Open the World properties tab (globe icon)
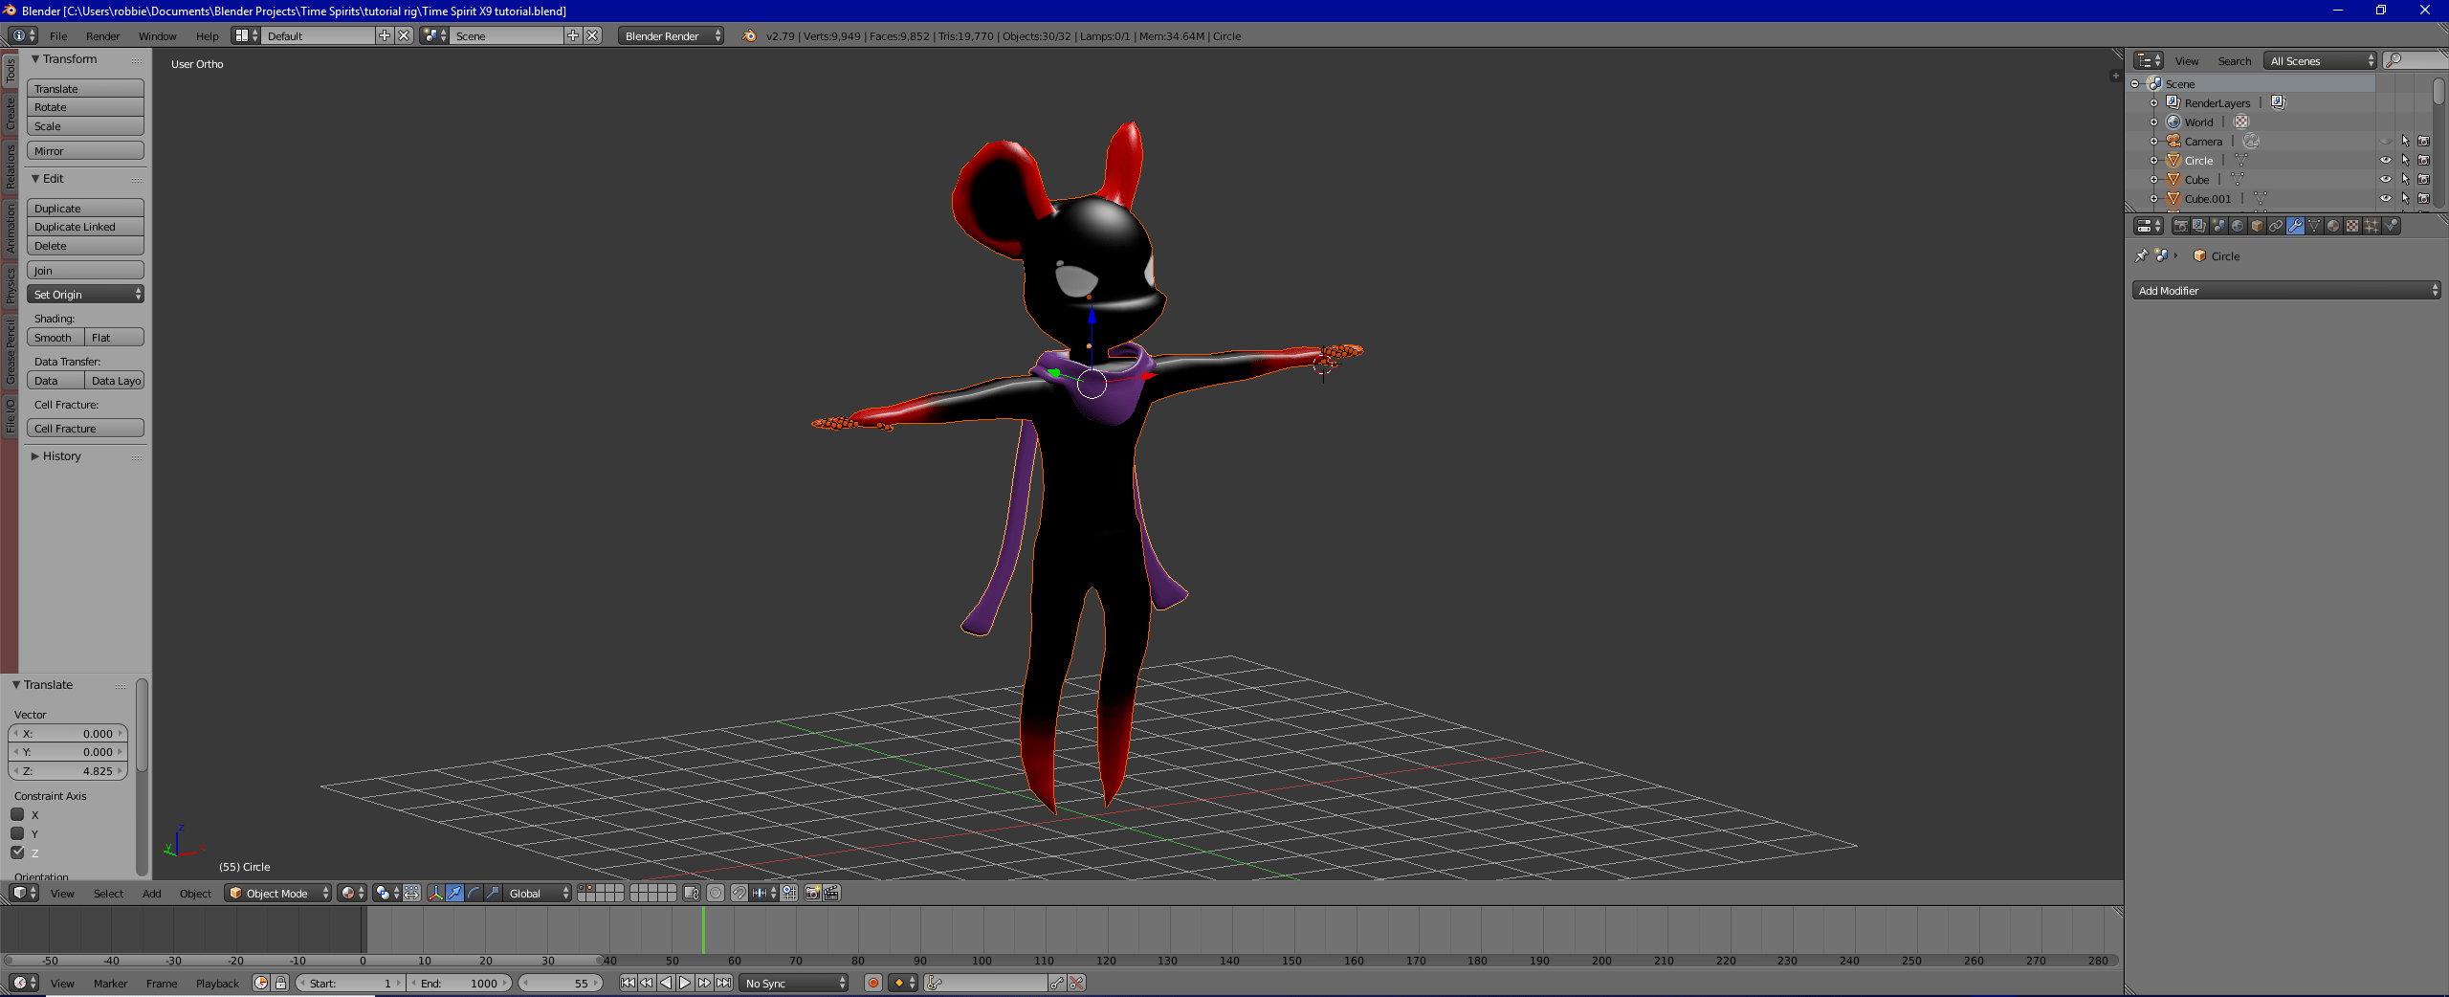Screen dimensions: 2449x997 2238,226
